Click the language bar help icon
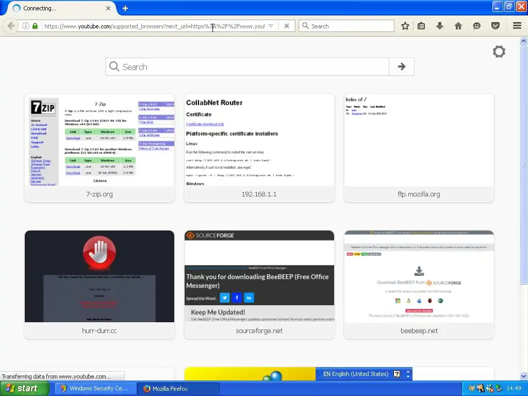Viewport: 528px width, 396px height. point(397,374)
